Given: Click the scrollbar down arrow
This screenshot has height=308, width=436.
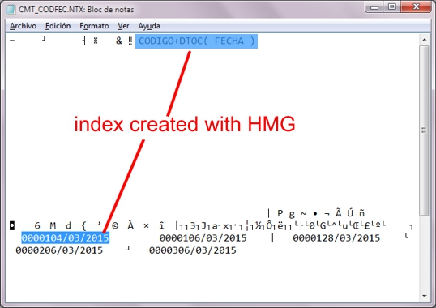Looking at the screenshot, I should tap(425, 296).
